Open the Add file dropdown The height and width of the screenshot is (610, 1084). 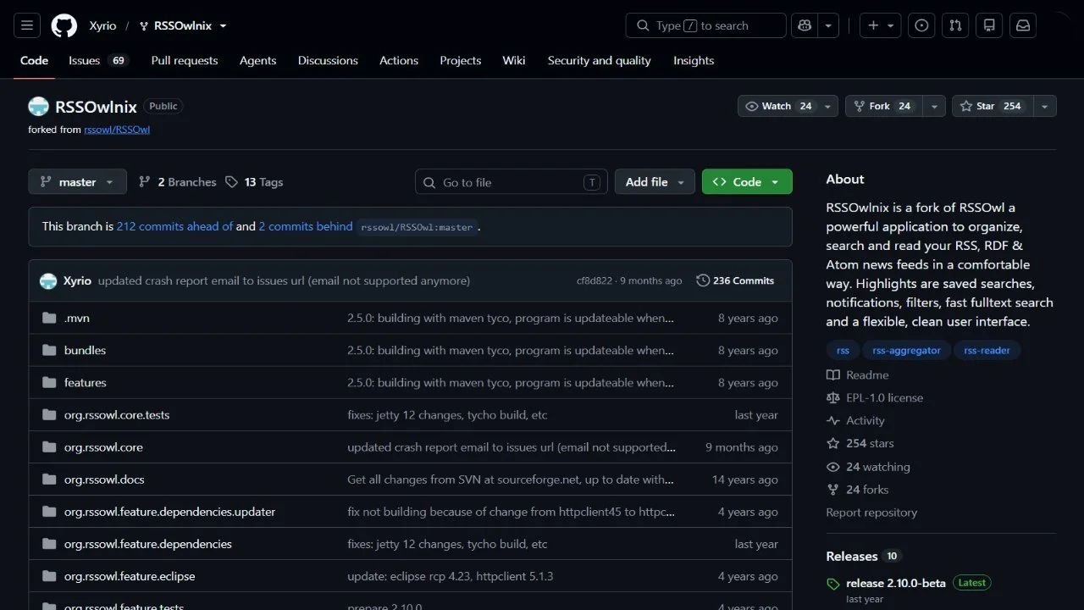tap(655, 182)
